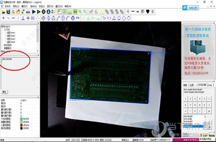Select the perpendicular line tool
The height and width of the screenshot is (142, 216).
click(x=23, y=18)
